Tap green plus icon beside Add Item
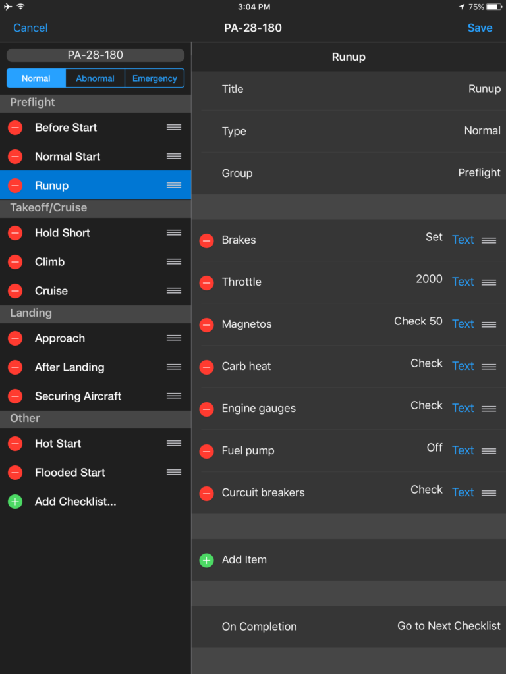This screenshot has height=674, width=506. click(206, 561)
